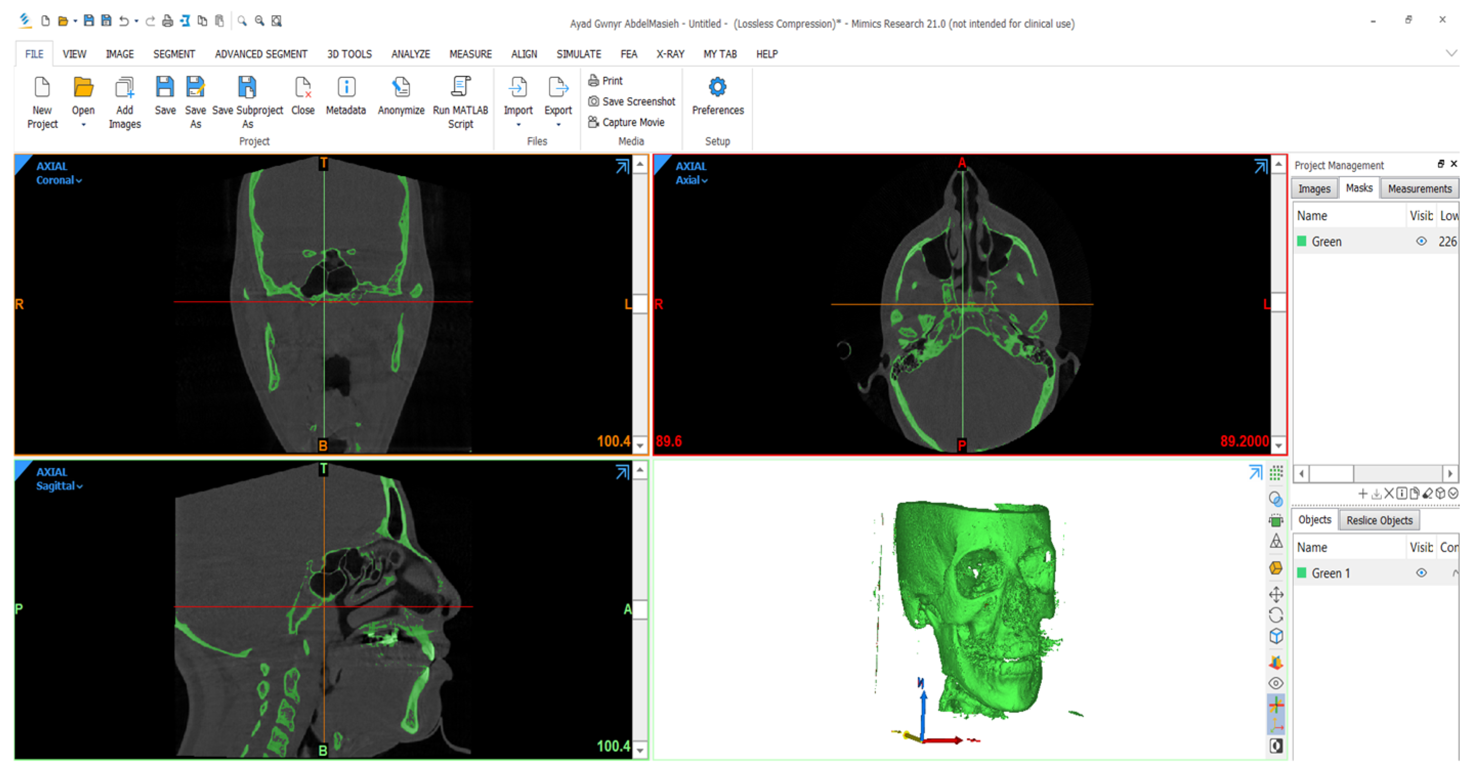
Task: Switch to the Measurements tab
Action: 1419,188
